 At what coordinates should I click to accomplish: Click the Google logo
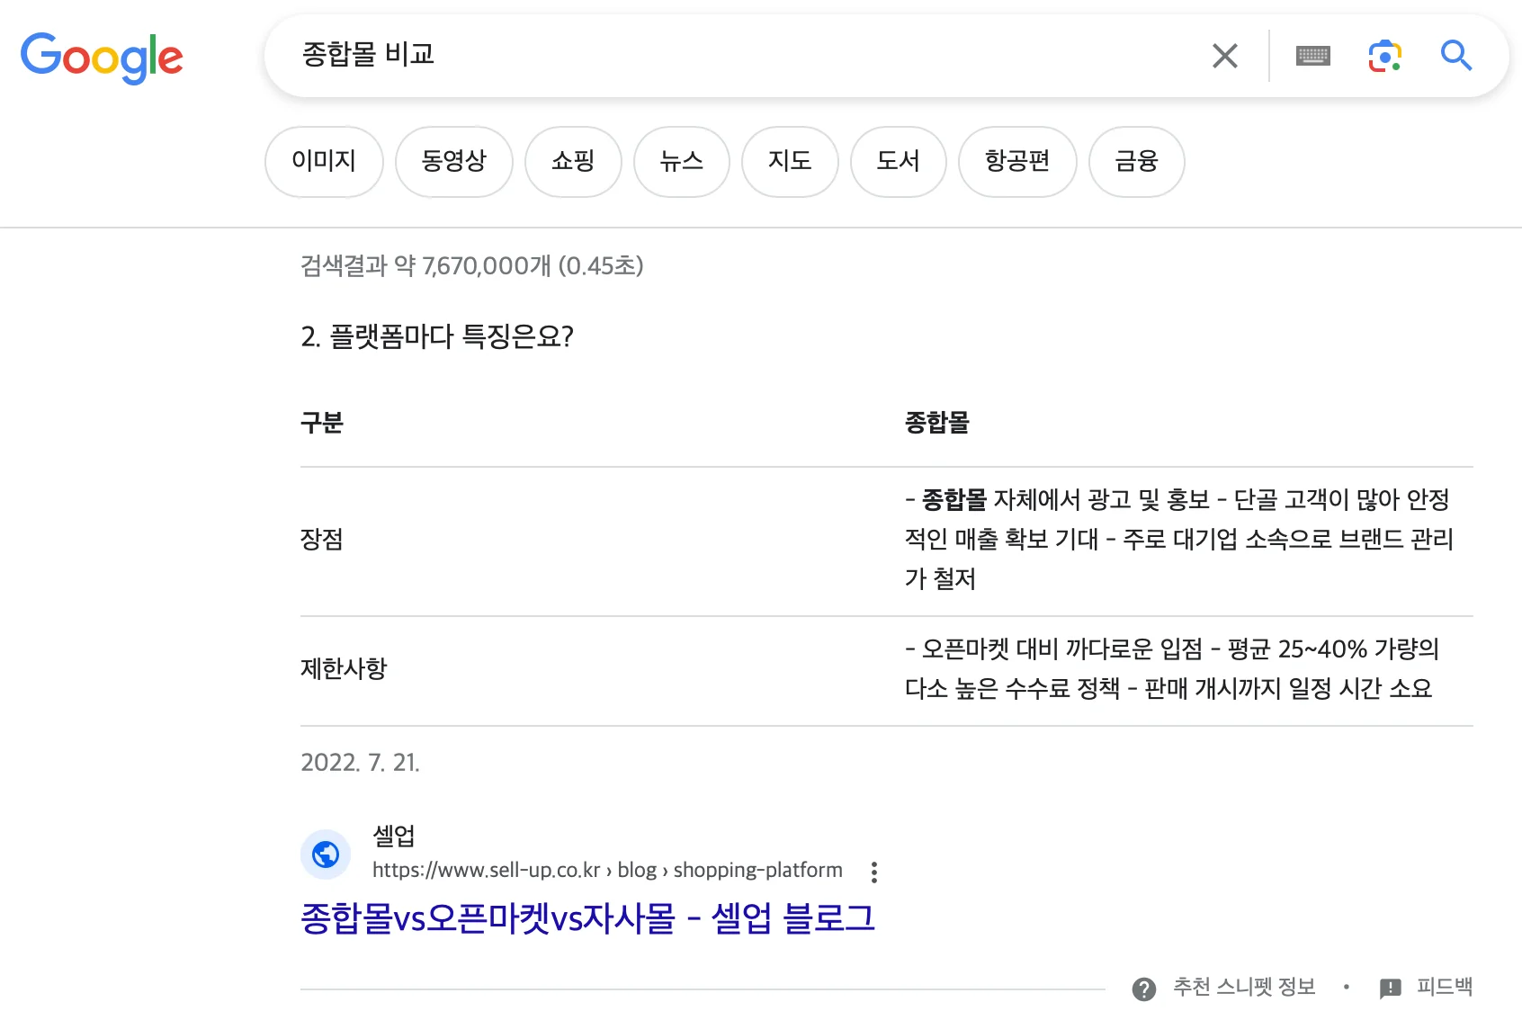coord(102,57)
